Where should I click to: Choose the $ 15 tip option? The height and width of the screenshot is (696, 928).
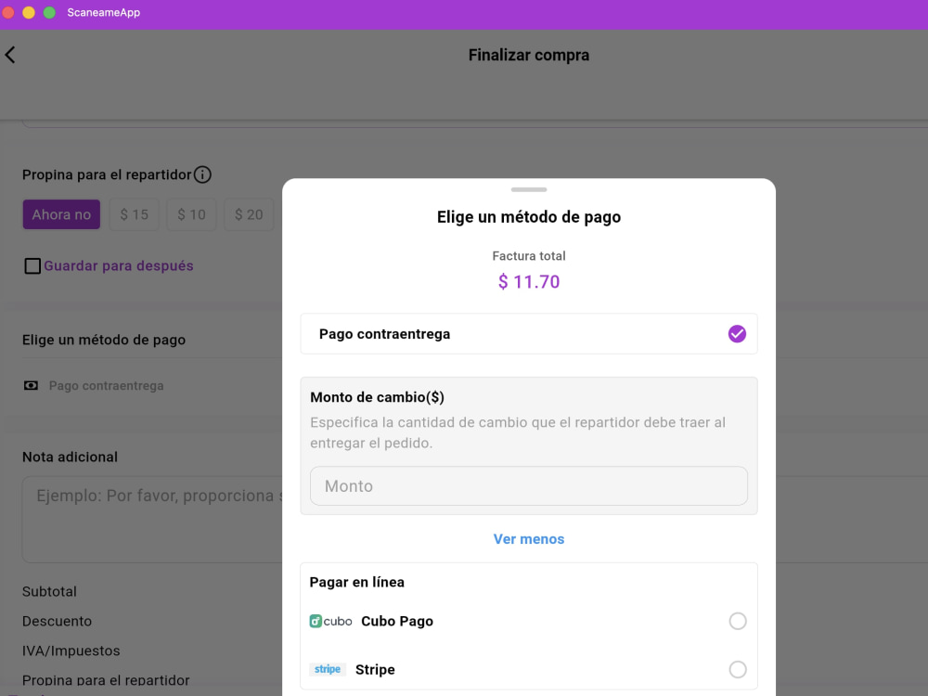click(135, 214)
